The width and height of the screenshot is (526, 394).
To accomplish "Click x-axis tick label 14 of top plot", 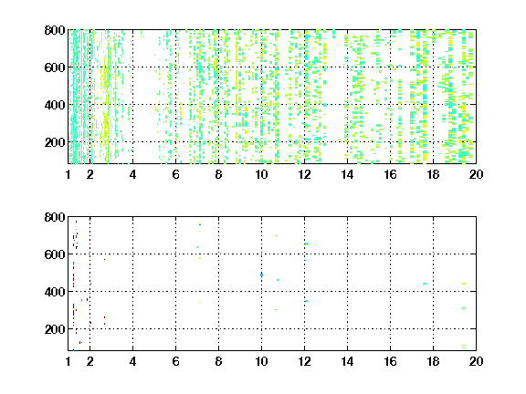I will pyautogui.click(x=347, y=174).
